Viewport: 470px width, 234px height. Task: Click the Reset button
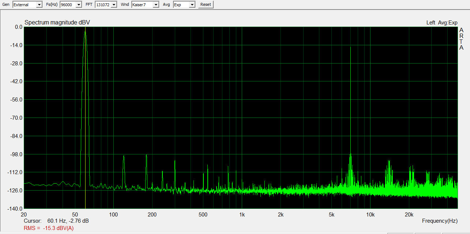pos(206,4)
